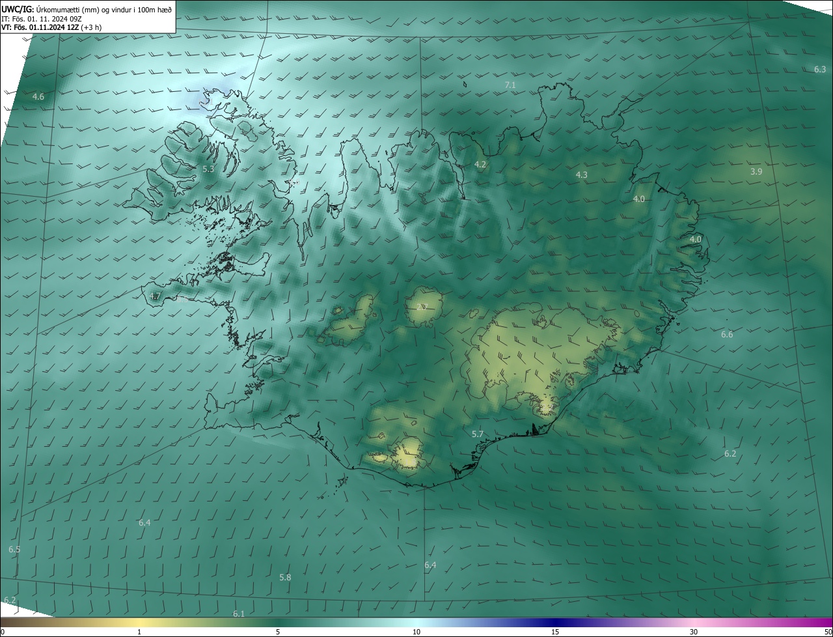The width and height of the screenshot is (833, 637).
Task: Click the 6.5 value label
Action: point(14,550)
